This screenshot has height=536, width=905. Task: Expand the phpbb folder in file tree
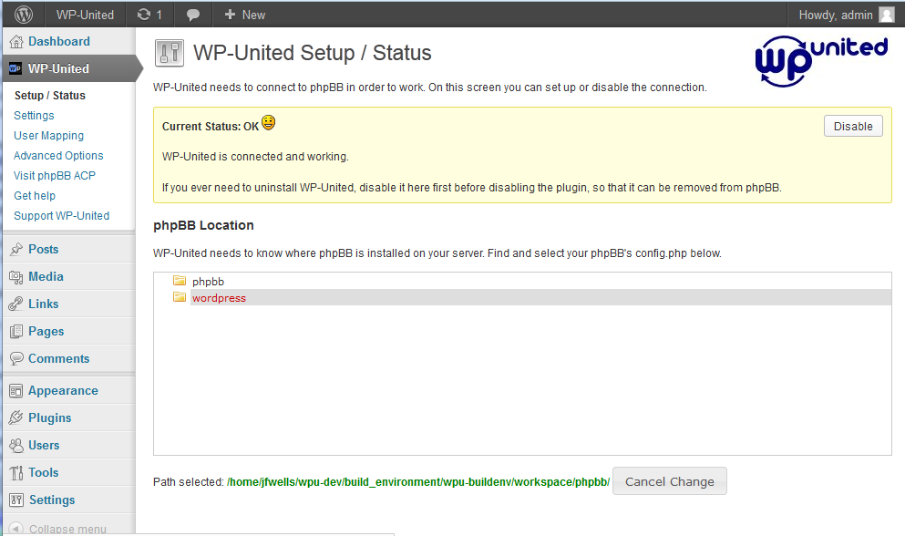click(208, 282)
